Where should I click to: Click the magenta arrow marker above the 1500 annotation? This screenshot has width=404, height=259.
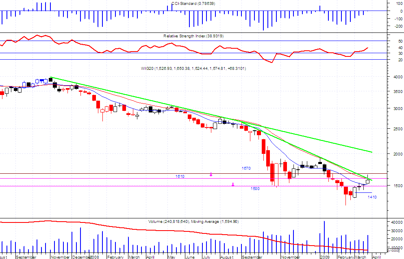coord(233,184)
